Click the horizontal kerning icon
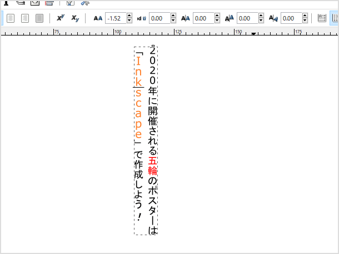This screenshot has width=339, height=254. coord(186,18)
